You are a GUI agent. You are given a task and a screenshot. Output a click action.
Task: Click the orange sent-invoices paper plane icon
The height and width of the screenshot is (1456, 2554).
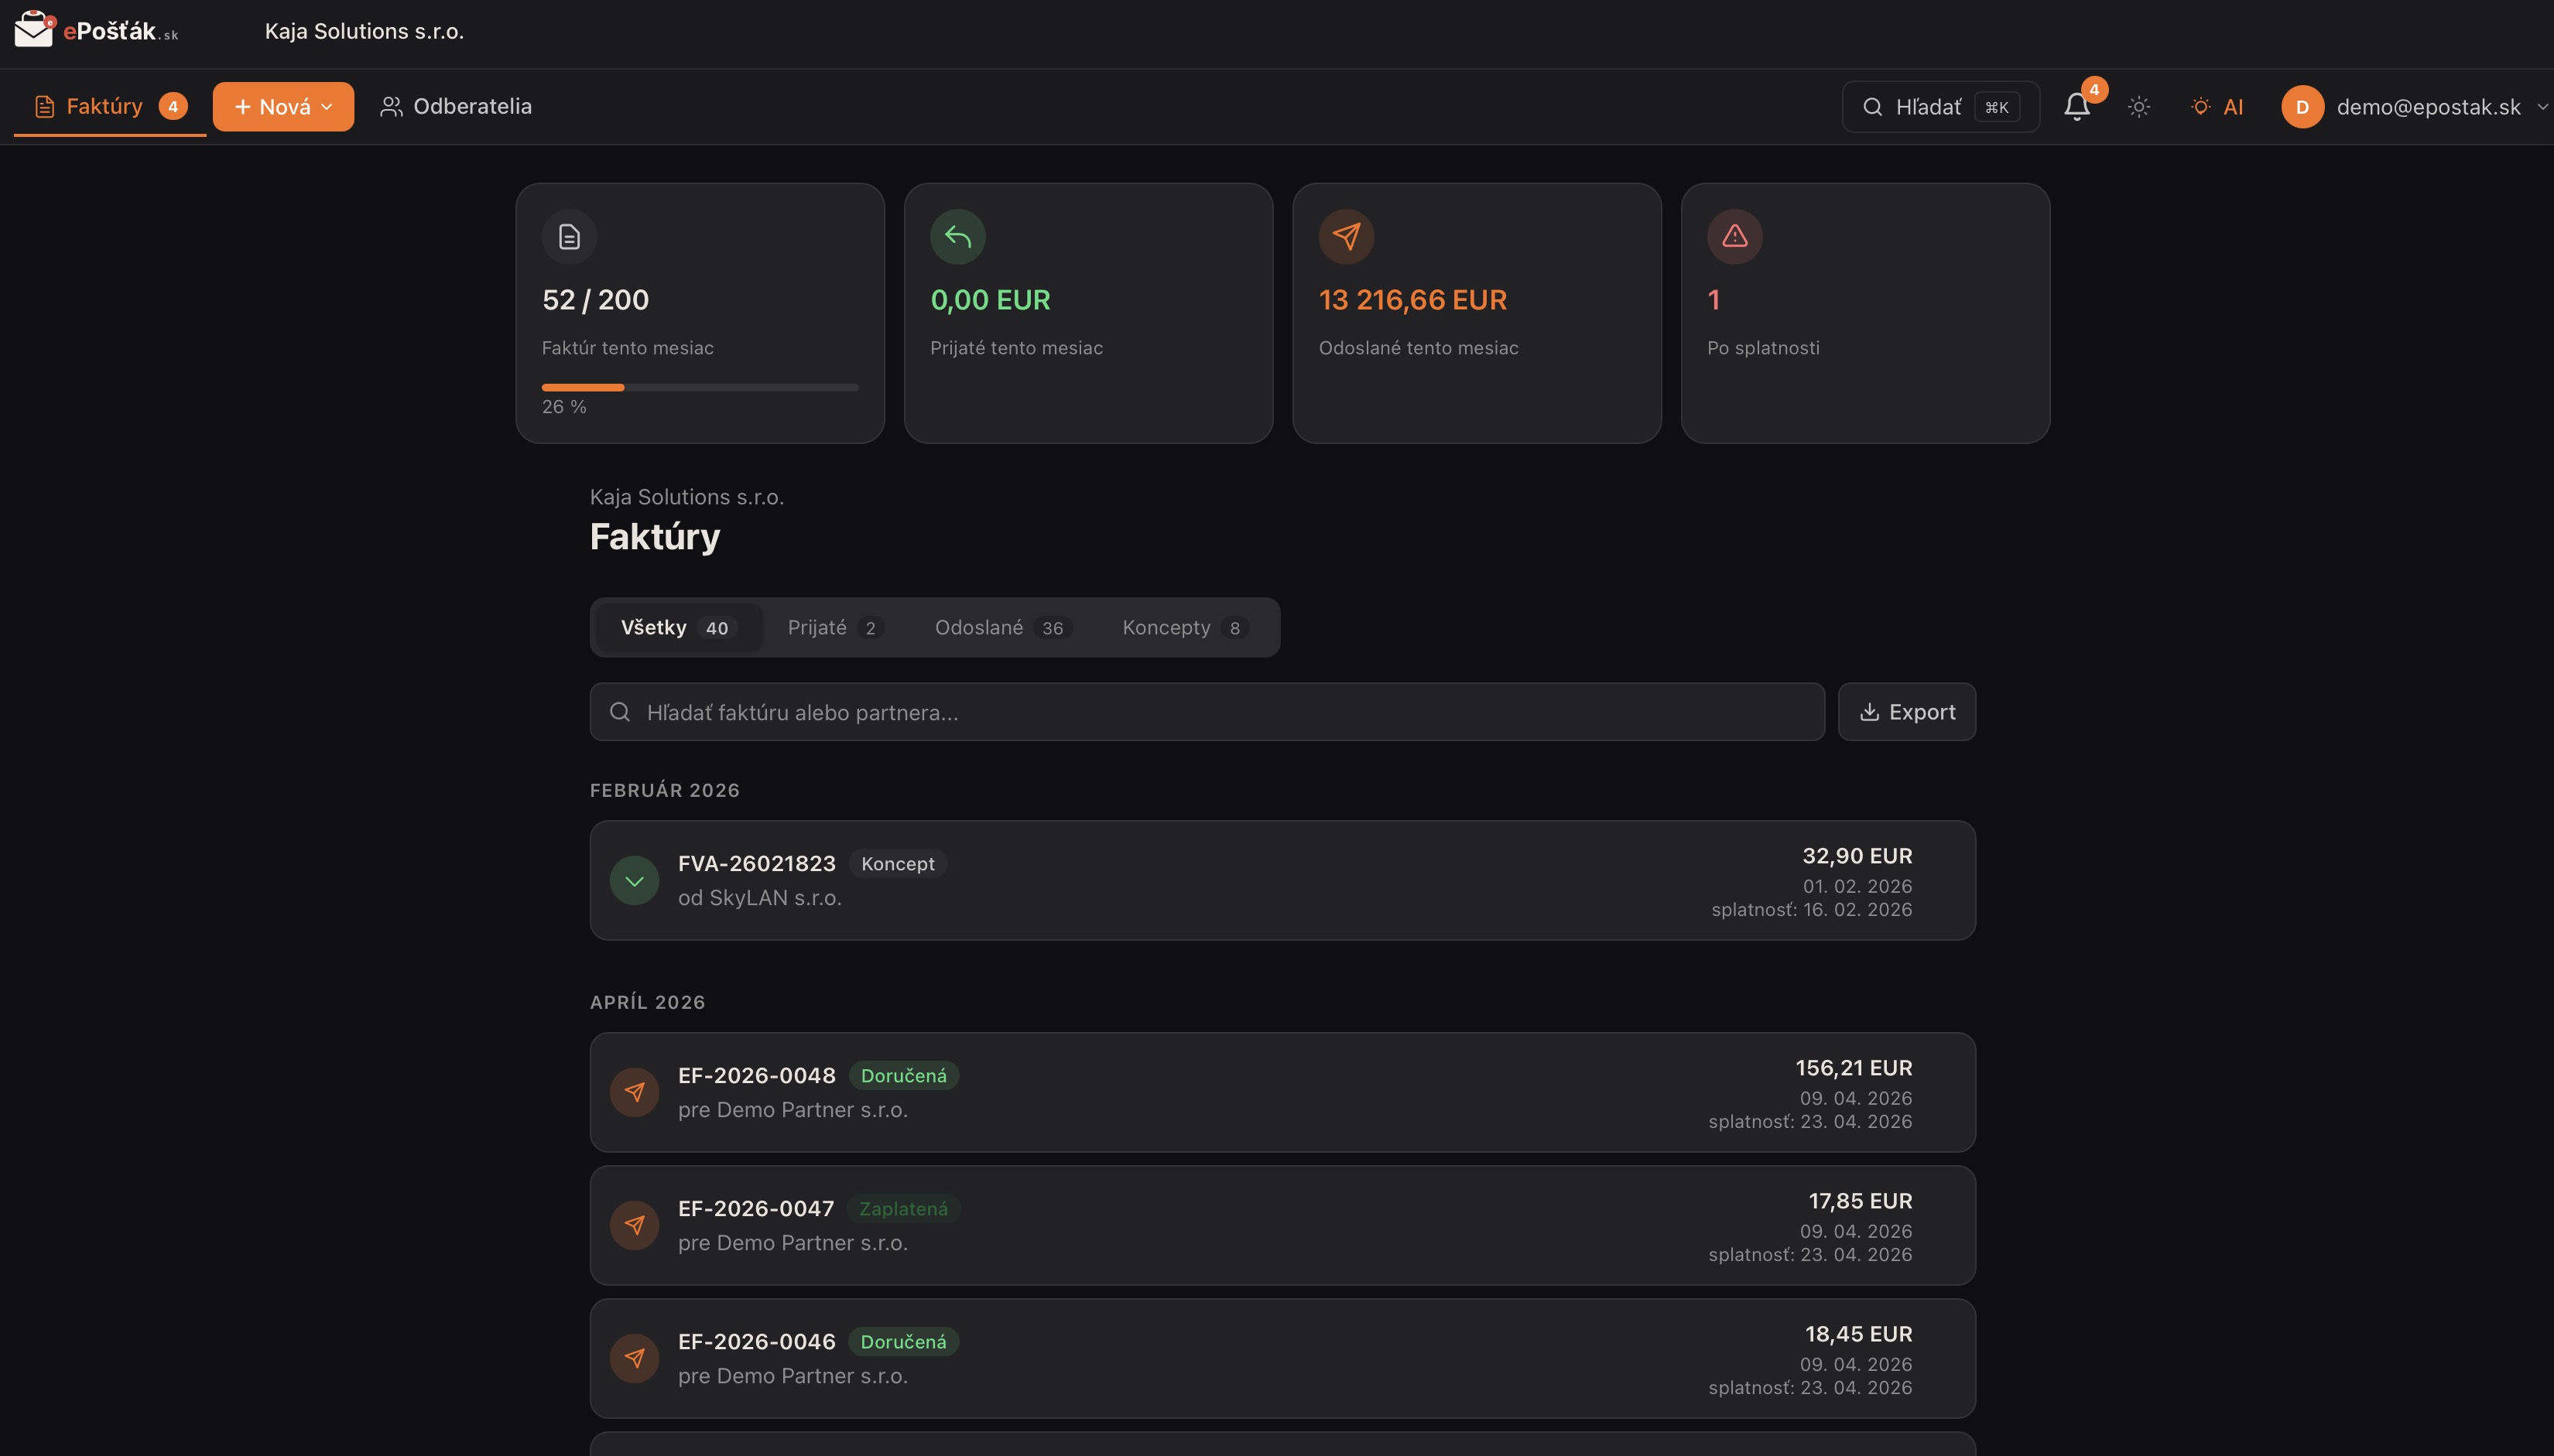click(x=1344, y=236)
